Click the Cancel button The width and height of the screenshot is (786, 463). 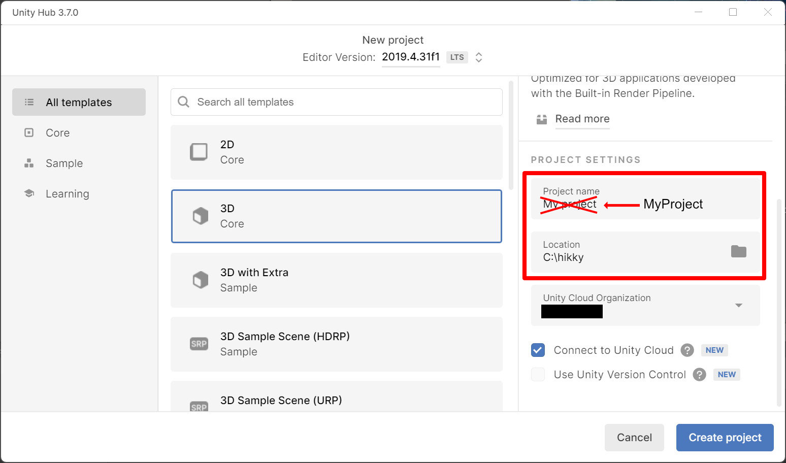(x=634, y=438)
